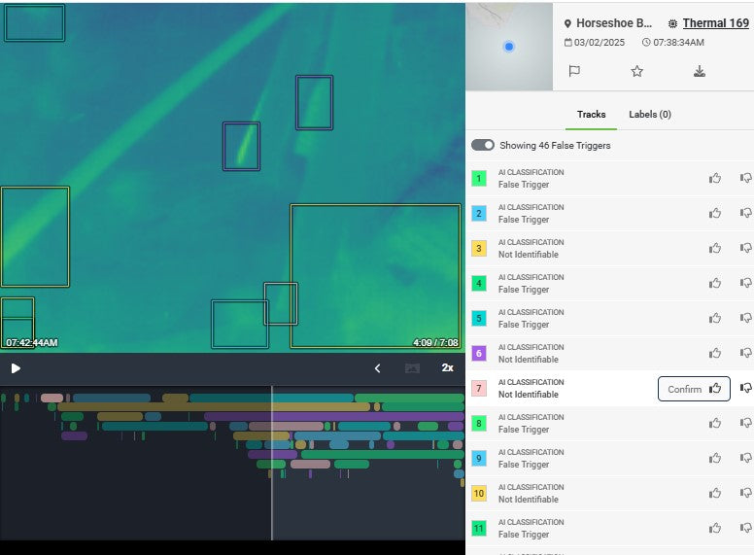Open the Thermal 169 device link
The width and height of the screenshot is (754, 555).
click(715, 23)
